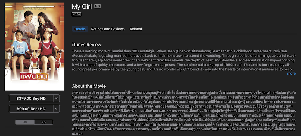Switch video quality to HD

click(x=25, y=122)
